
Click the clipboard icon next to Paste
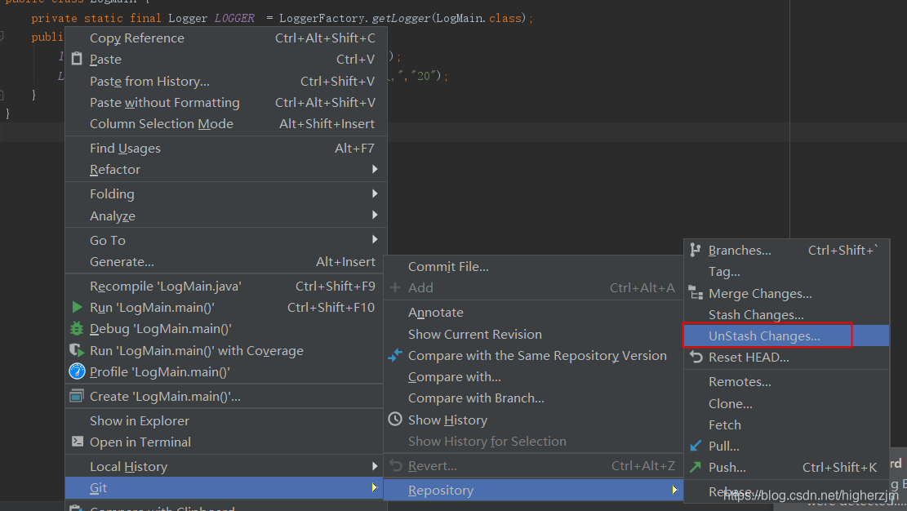pyautogui.click(x=77, y=59)
